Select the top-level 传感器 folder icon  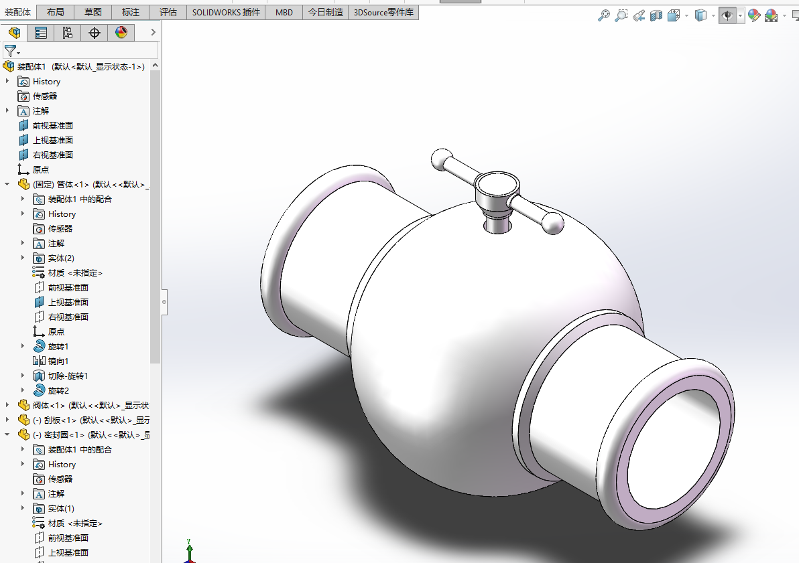[23, 96]
